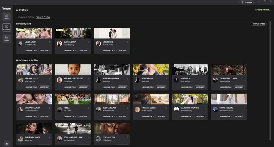Image resolution: width=274 pixels, height=147 pixels.
Task: Use Tierra profile to edit
Action: pos(83,117)
